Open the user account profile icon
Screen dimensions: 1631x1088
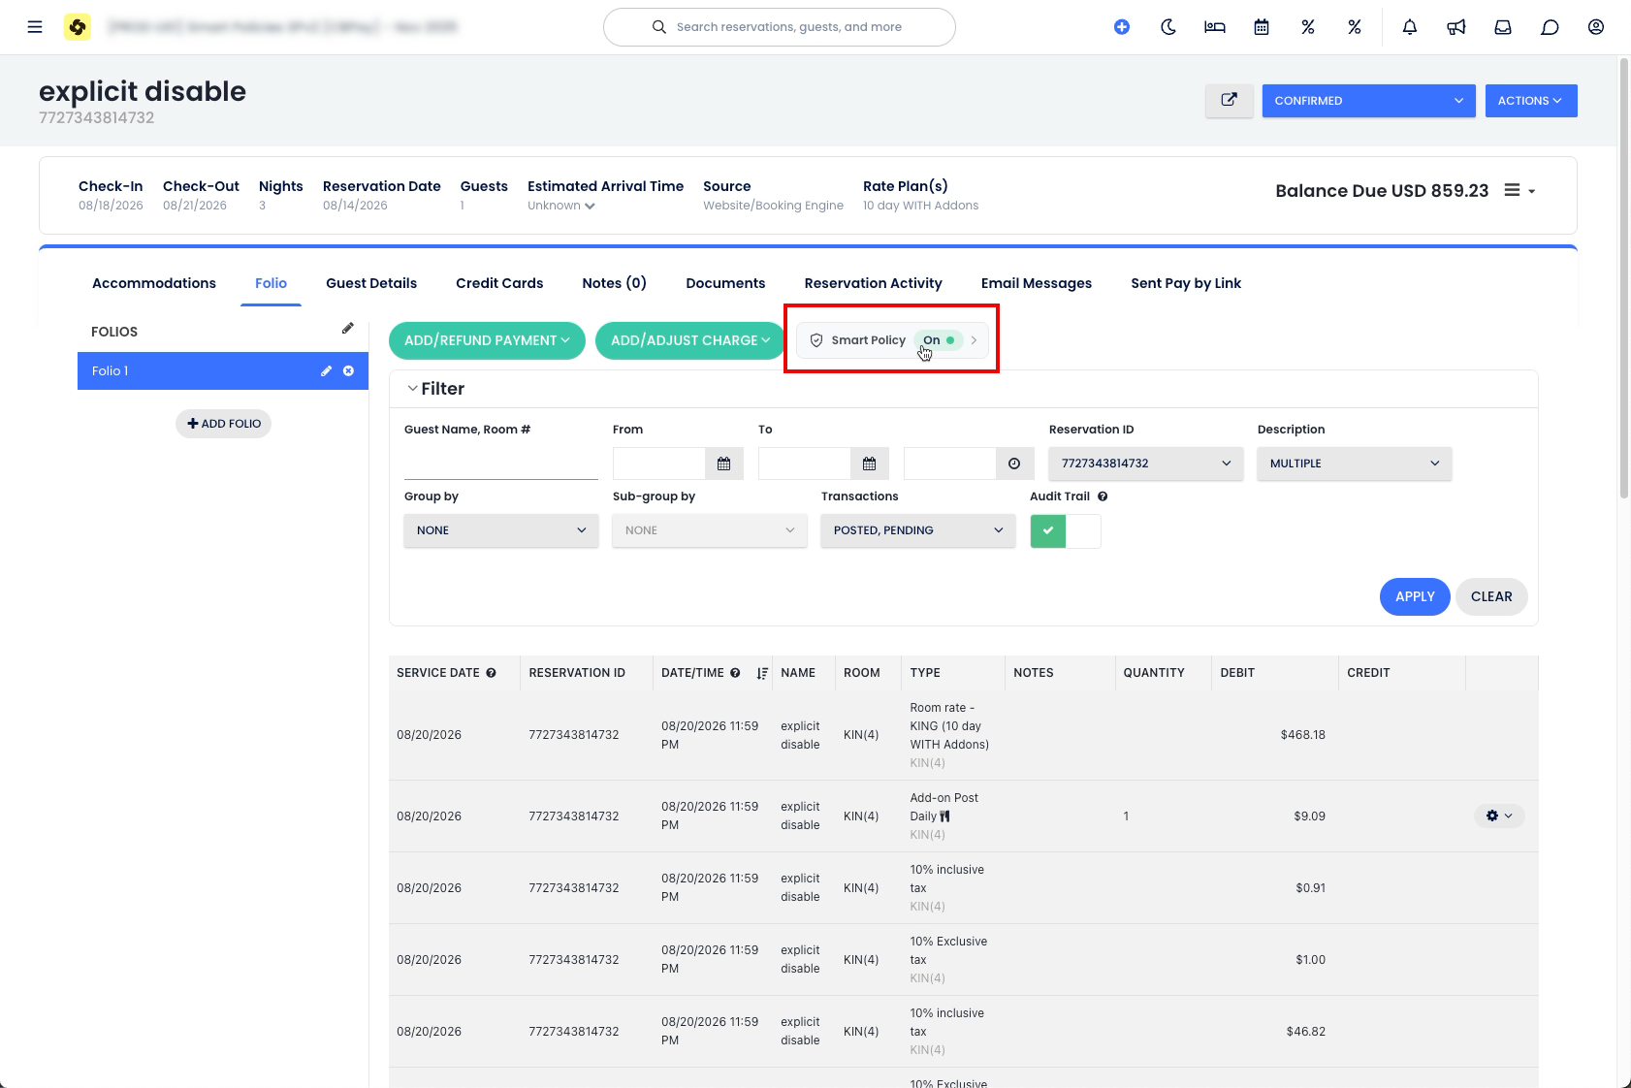click(x=1596, y=27)
